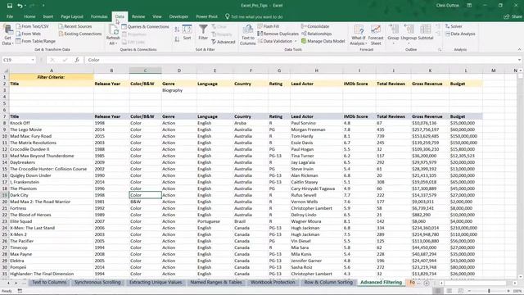Screen dimensions: 524x295
Task: Select From Table/Range option
Action: click(35, 41)
